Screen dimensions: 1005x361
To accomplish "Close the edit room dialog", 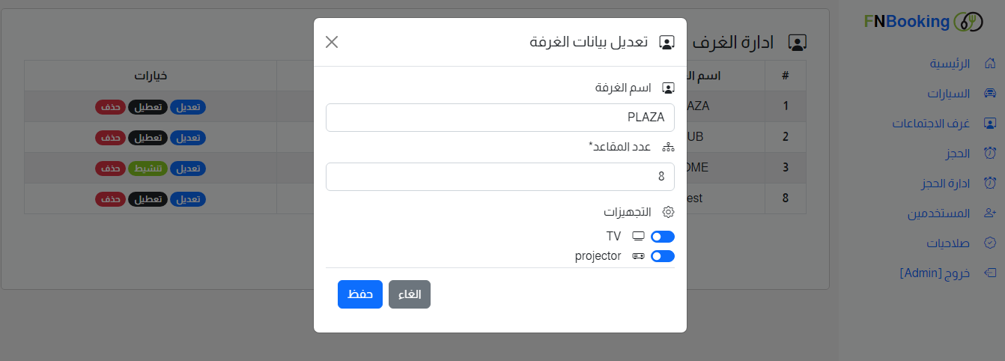I will (x=332, y=42).
